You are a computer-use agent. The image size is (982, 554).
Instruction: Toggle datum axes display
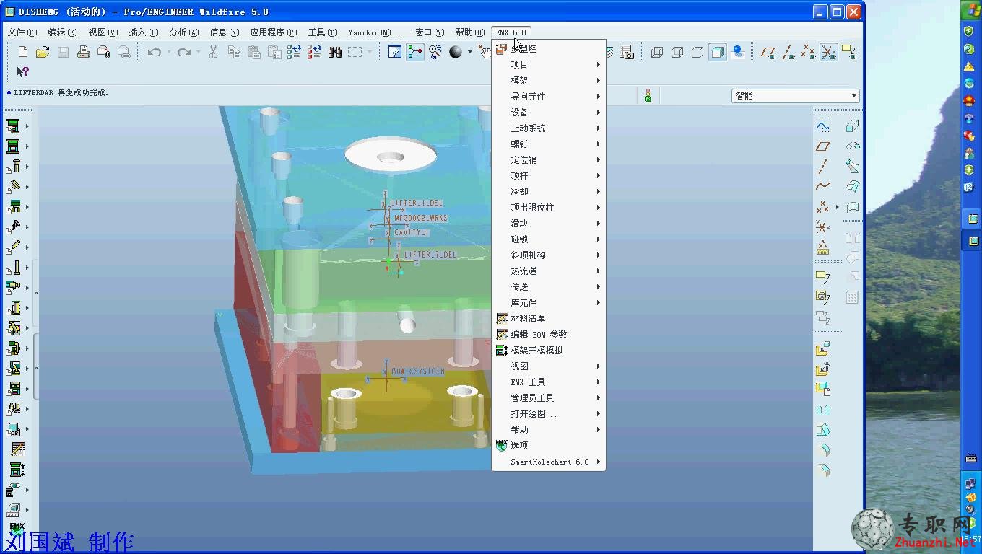point(788,52)
